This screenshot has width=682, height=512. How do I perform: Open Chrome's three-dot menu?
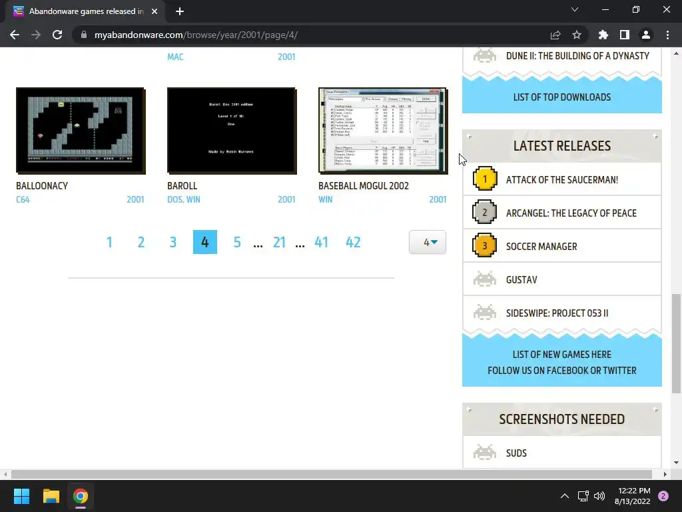coord(667,35)
